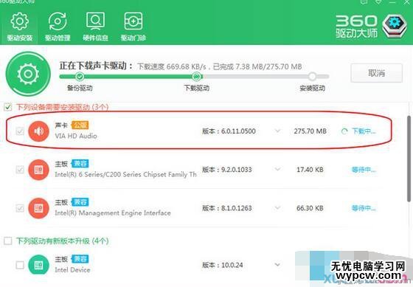
Task: Click motherboard icon for Management Engine Interface
Action: [x=38, y=208]
